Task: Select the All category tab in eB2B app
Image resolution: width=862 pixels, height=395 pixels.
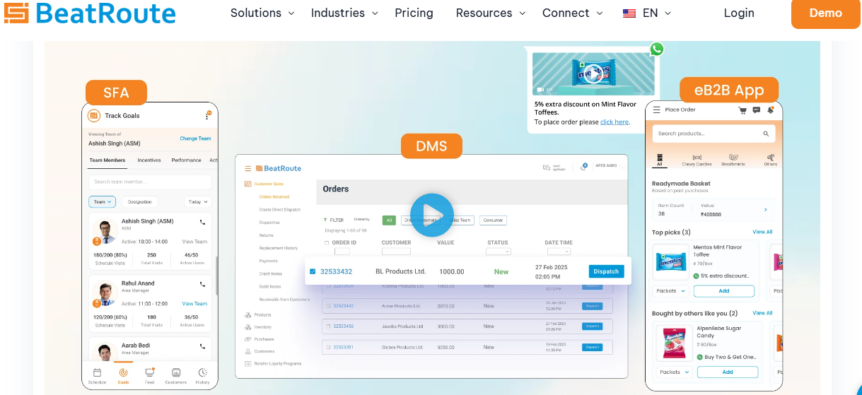Action: click(x=659, y=160)
